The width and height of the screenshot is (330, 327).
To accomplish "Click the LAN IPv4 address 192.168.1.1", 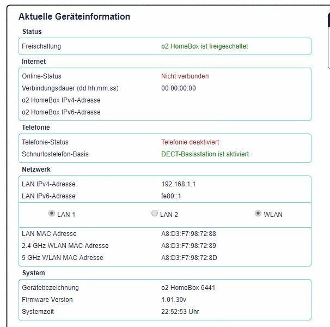I will (179, 184).
